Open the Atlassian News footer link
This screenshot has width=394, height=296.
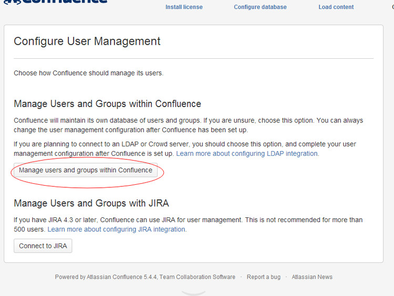[x=312, y=277]
